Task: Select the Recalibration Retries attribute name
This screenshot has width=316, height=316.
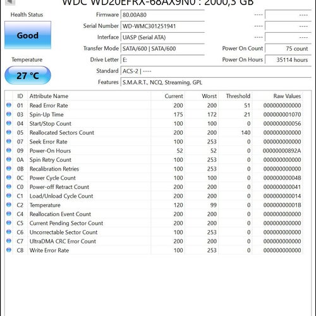Action: (54, 169)
